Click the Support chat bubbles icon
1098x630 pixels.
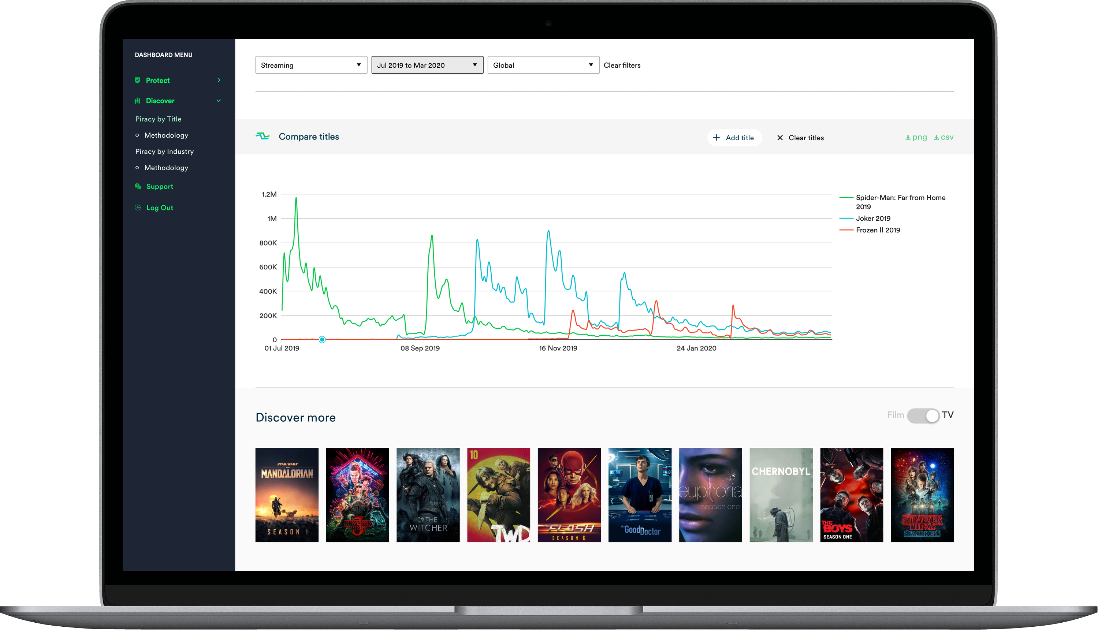tap(138, 186)
